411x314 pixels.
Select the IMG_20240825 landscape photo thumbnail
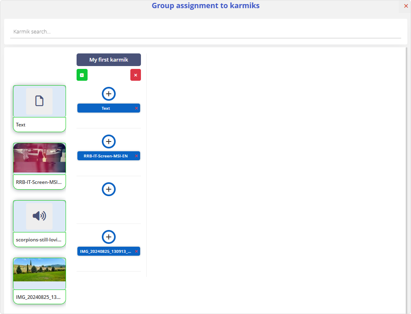point(40,273)
